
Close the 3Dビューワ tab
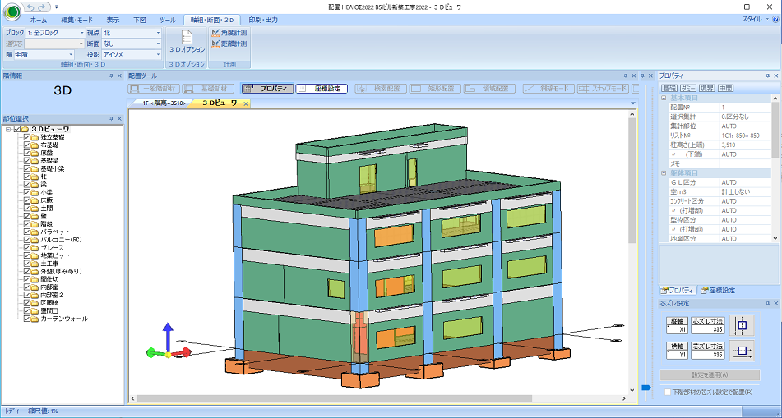click(245, 103)
